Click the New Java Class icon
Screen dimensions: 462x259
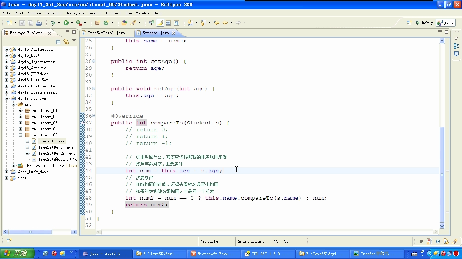(x=106, y=23)
